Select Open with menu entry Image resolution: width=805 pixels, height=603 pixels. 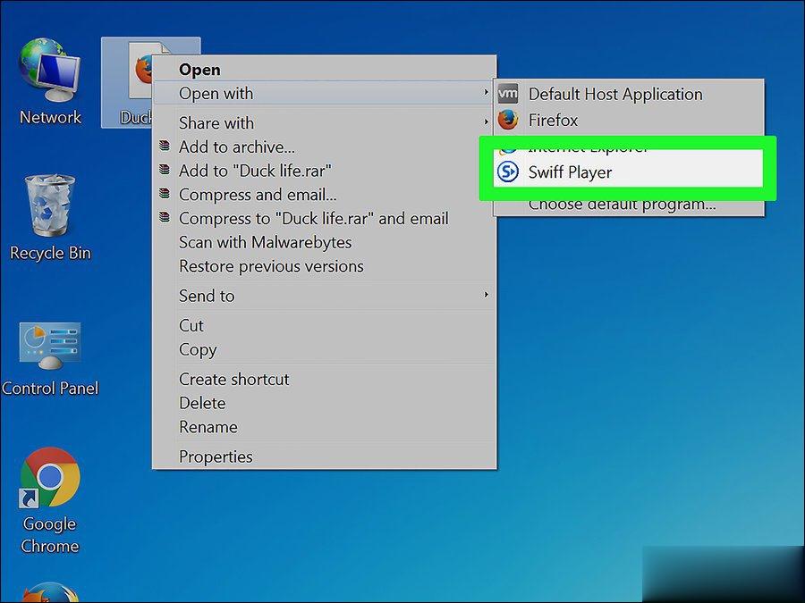tap(324, 93)
